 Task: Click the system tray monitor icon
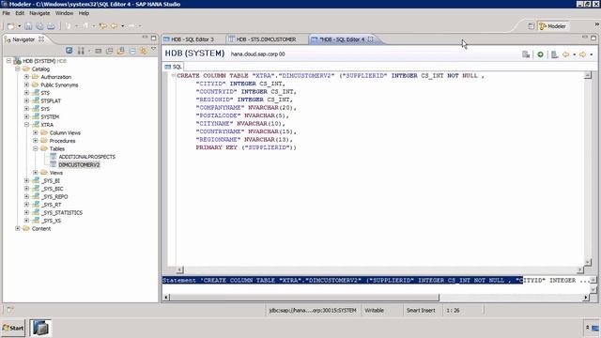point(595,328)
